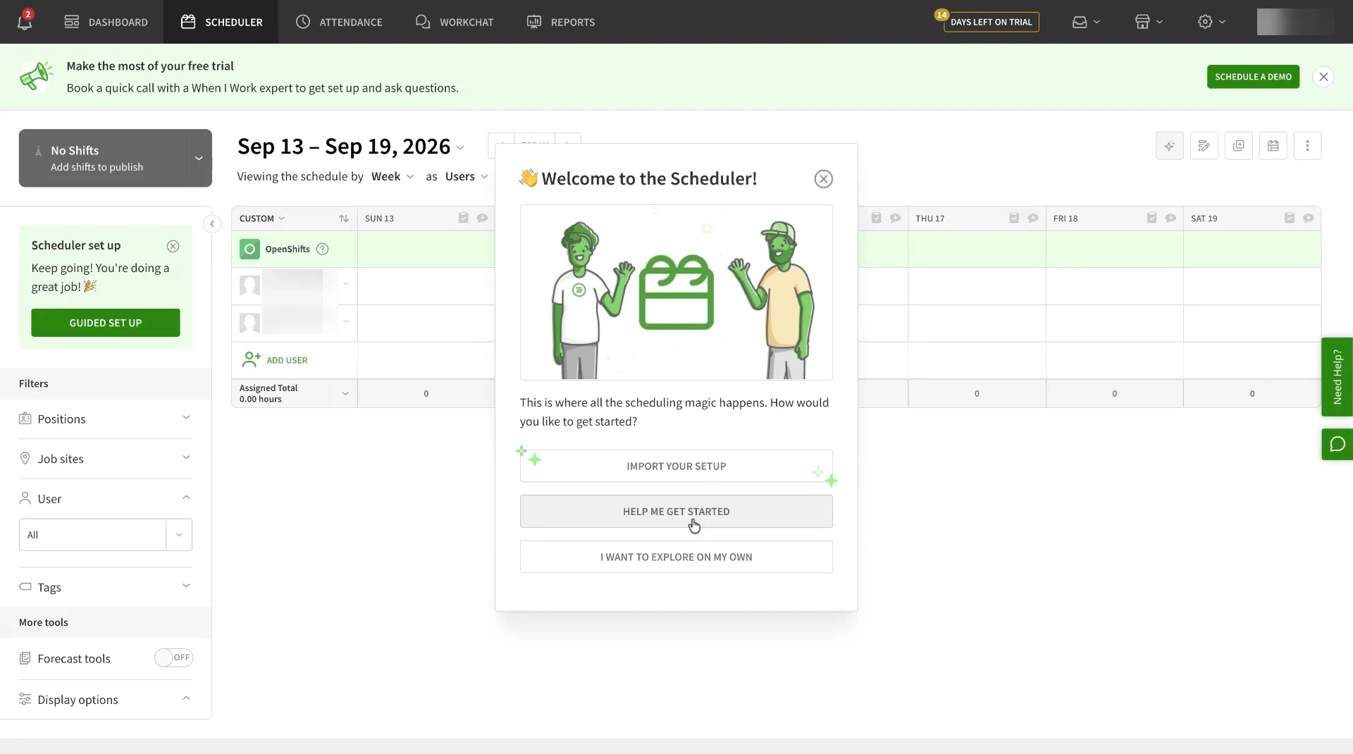1353x754 pixels.
Task: Expand the No Shifts publish dropdown arrow
Action: pos(199,158)
